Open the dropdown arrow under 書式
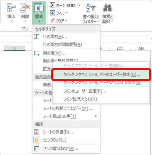Image resolution: width=152 pixels, height=155 pixels. [39, 21]
